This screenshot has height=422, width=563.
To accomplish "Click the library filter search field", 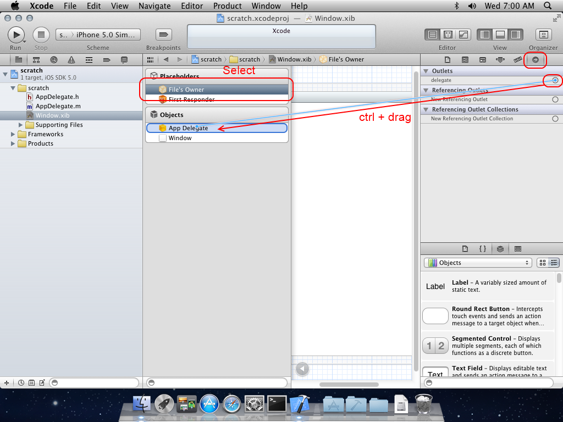I will [491, 383].
